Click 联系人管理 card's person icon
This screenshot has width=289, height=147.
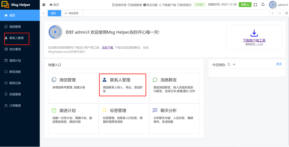click(104, 80)
